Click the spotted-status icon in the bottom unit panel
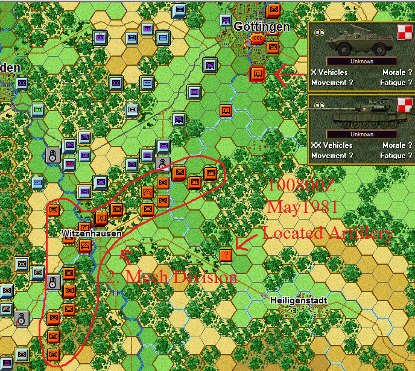This screenshot has width=415, height=371. pyautogui.click(x=319, y=106)
